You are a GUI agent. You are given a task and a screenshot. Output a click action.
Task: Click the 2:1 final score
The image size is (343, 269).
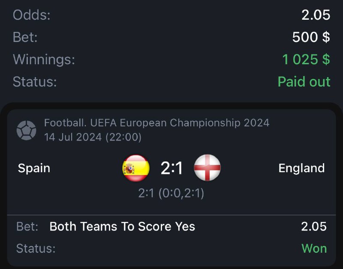pyautogui.click(x=171, y=168)
